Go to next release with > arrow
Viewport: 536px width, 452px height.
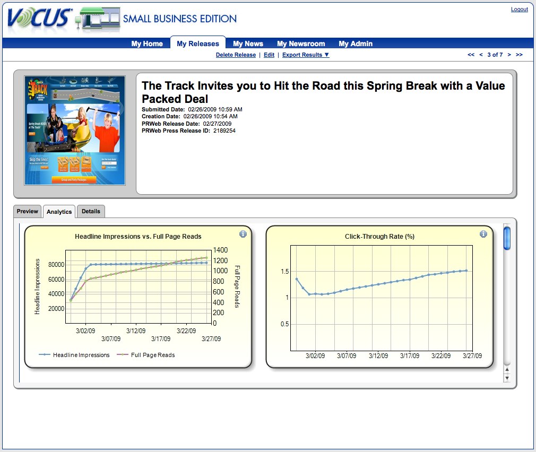509,55
